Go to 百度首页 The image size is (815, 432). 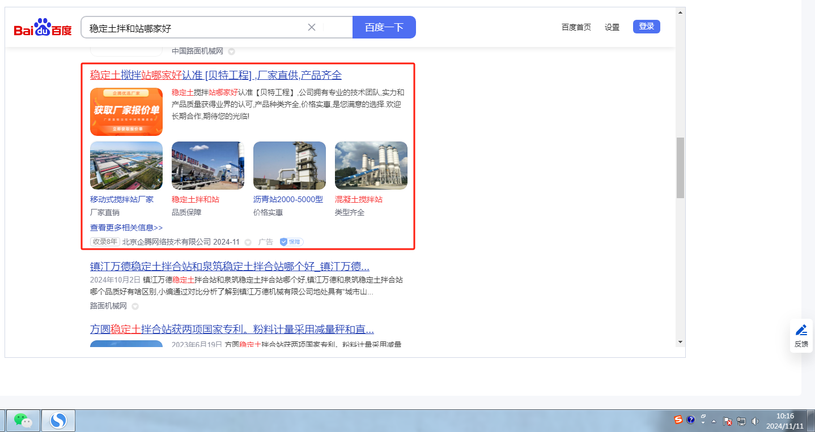576,27
